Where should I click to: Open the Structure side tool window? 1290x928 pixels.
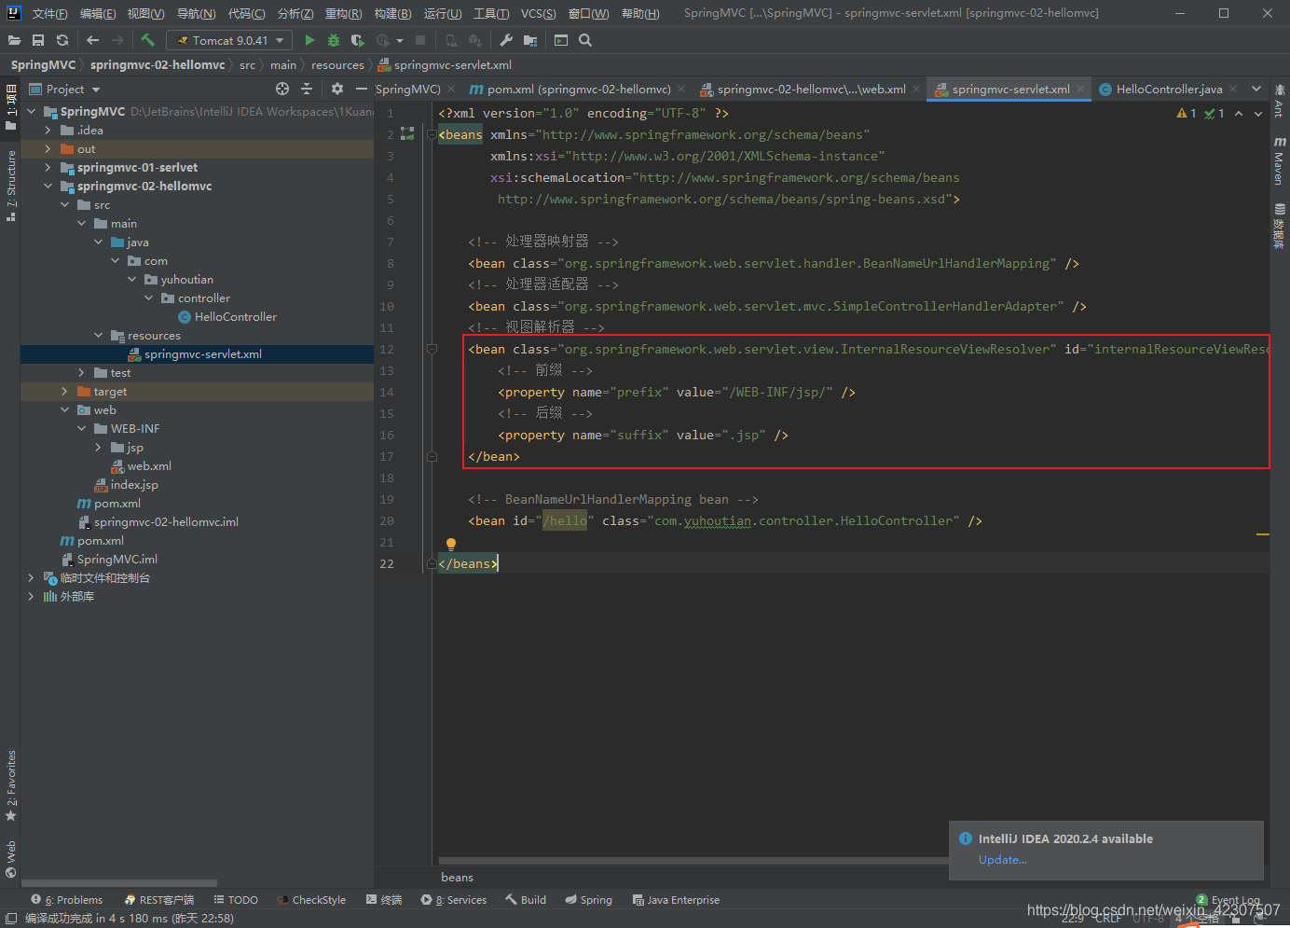10,186
